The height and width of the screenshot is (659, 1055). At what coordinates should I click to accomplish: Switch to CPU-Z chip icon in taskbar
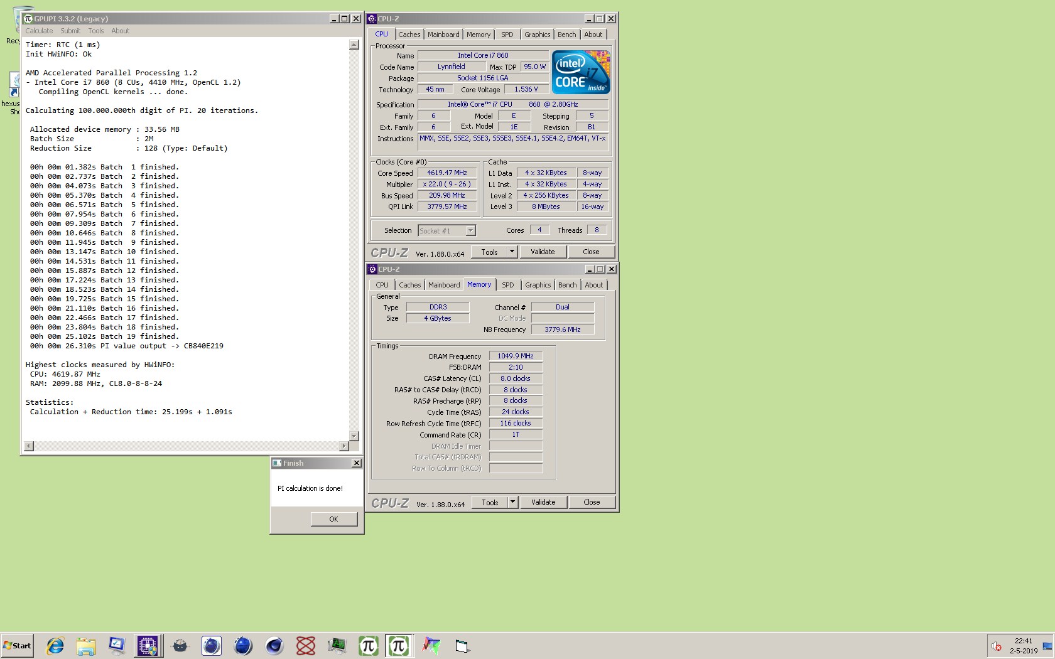click(148, 645)
